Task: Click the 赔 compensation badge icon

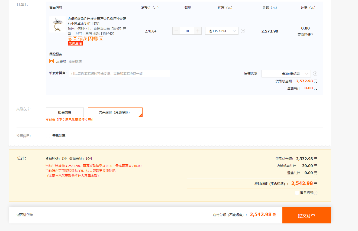Action: pos(95,39)
